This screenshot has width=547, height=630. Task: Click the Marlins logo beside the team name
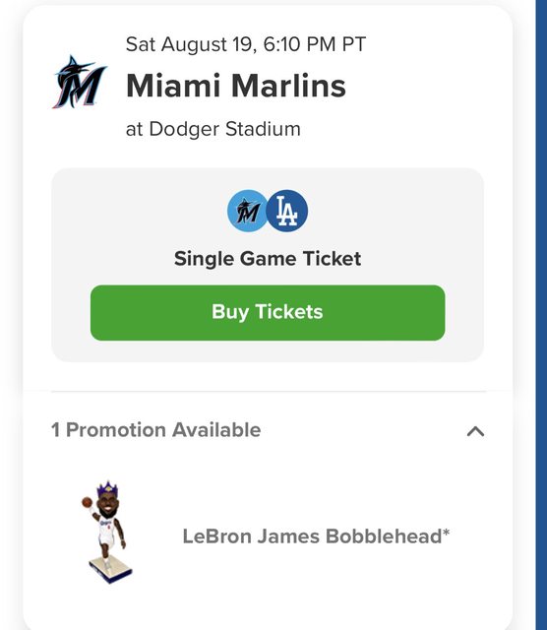tap(80, 83)
